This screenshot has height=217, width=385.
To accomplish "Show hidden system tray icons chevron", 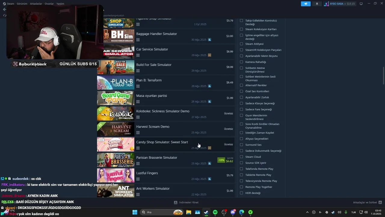I will [307, 212].
